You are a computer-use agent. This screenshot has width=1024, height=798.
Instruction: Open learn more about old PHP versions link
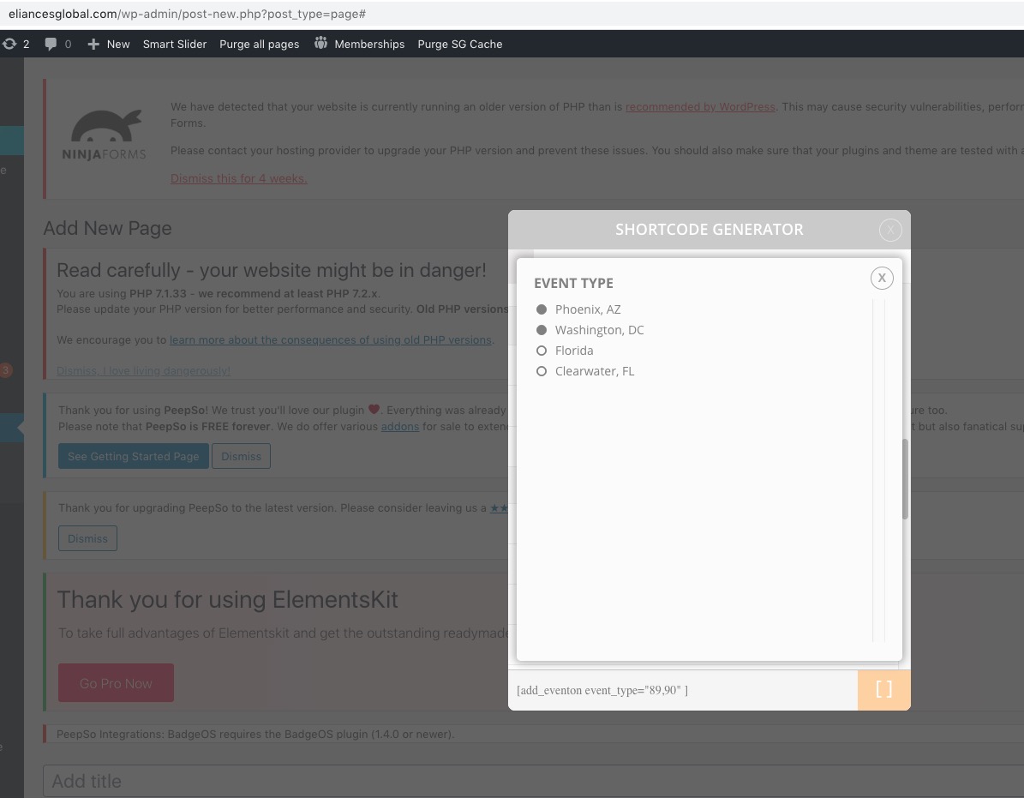pyautogui.click(x=331, y=339)
